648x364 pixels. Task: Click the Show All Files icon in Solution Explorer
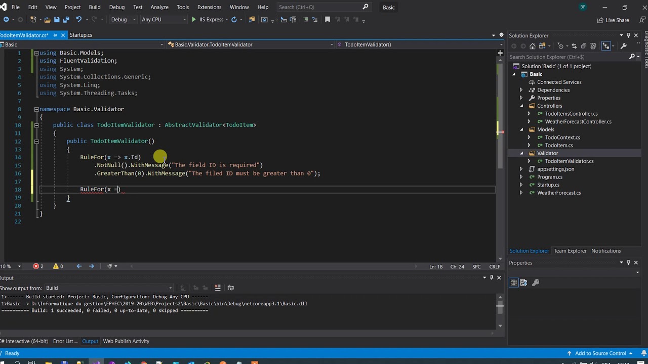593,46
